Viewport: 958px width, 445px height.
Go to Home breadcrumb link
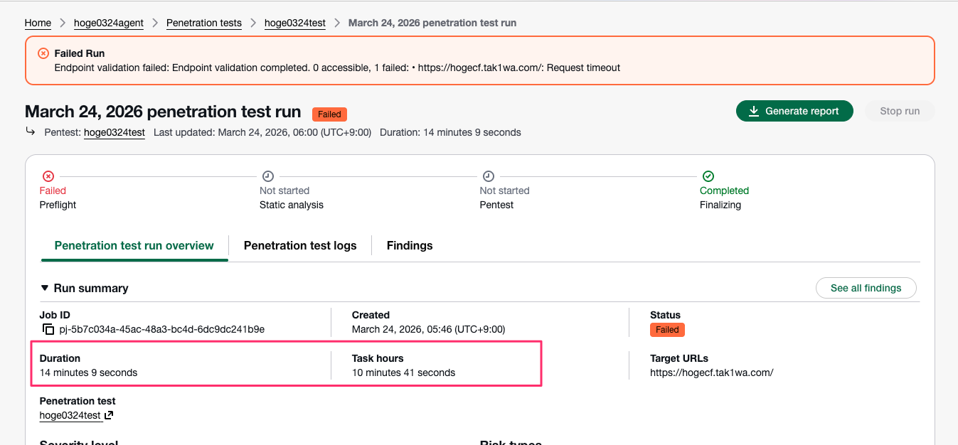[x=38, y=23]
